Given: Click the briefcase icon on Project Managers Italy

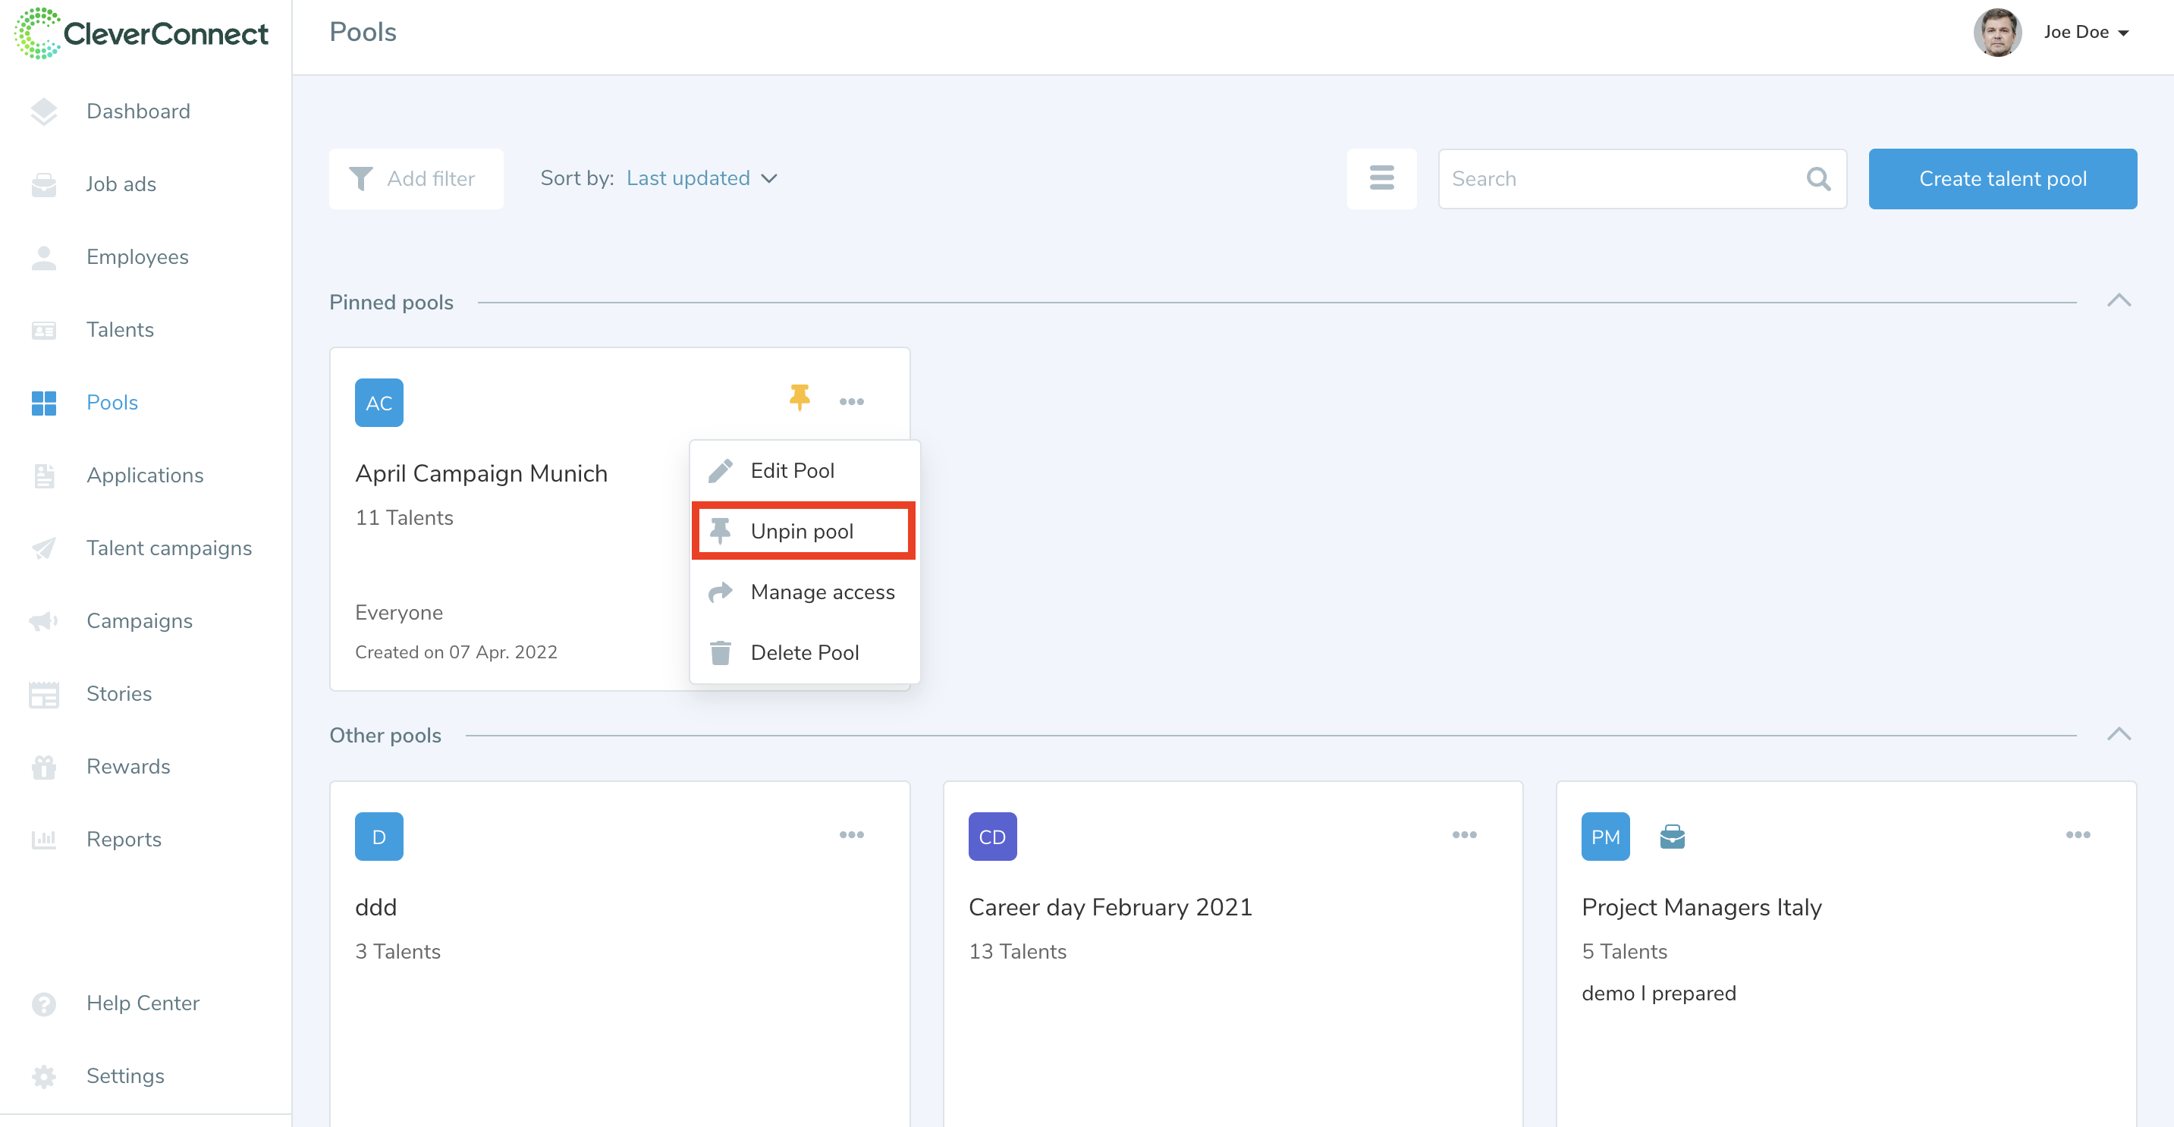Looking at the screenshot, I should pyautogui.click(x=1671, y=837).
